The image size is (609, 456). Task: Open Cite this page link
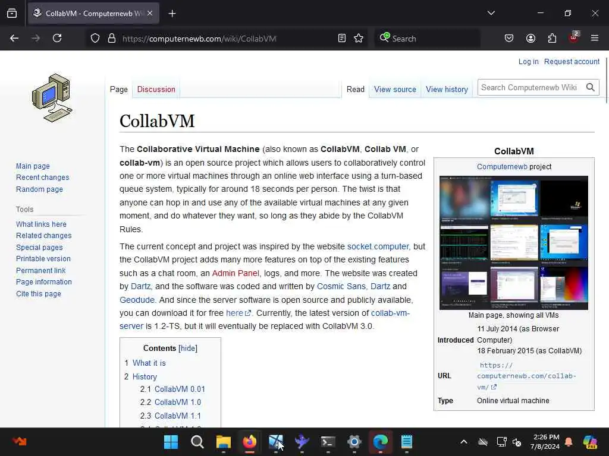tap(39, 293)
